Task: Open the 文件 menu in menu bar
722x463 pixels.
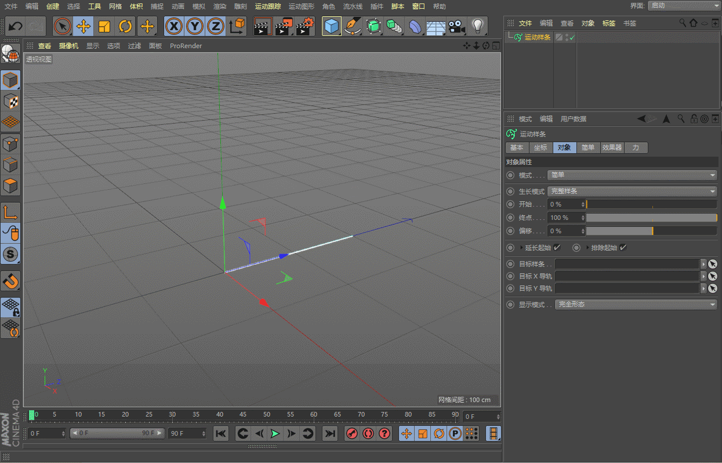Action: click(x=11, y=6)
